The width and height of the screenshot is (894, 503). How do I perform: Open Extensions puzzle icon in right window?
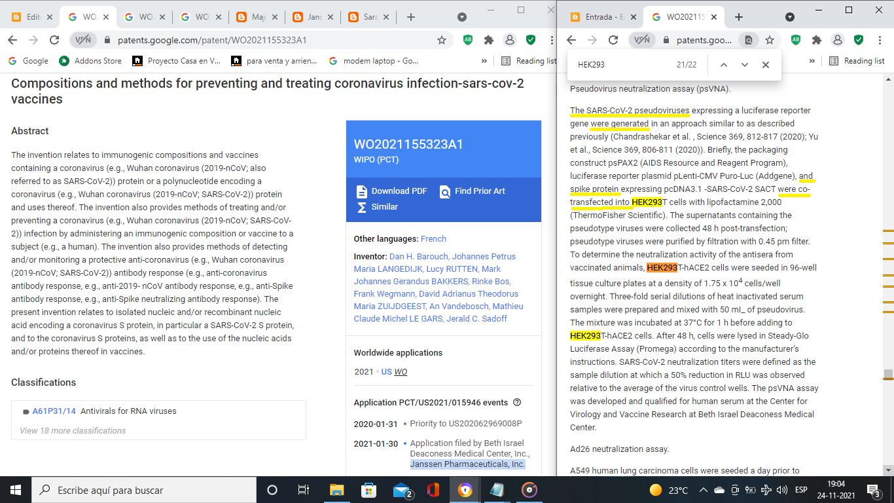pyautogui.click(x=816, y=40)
